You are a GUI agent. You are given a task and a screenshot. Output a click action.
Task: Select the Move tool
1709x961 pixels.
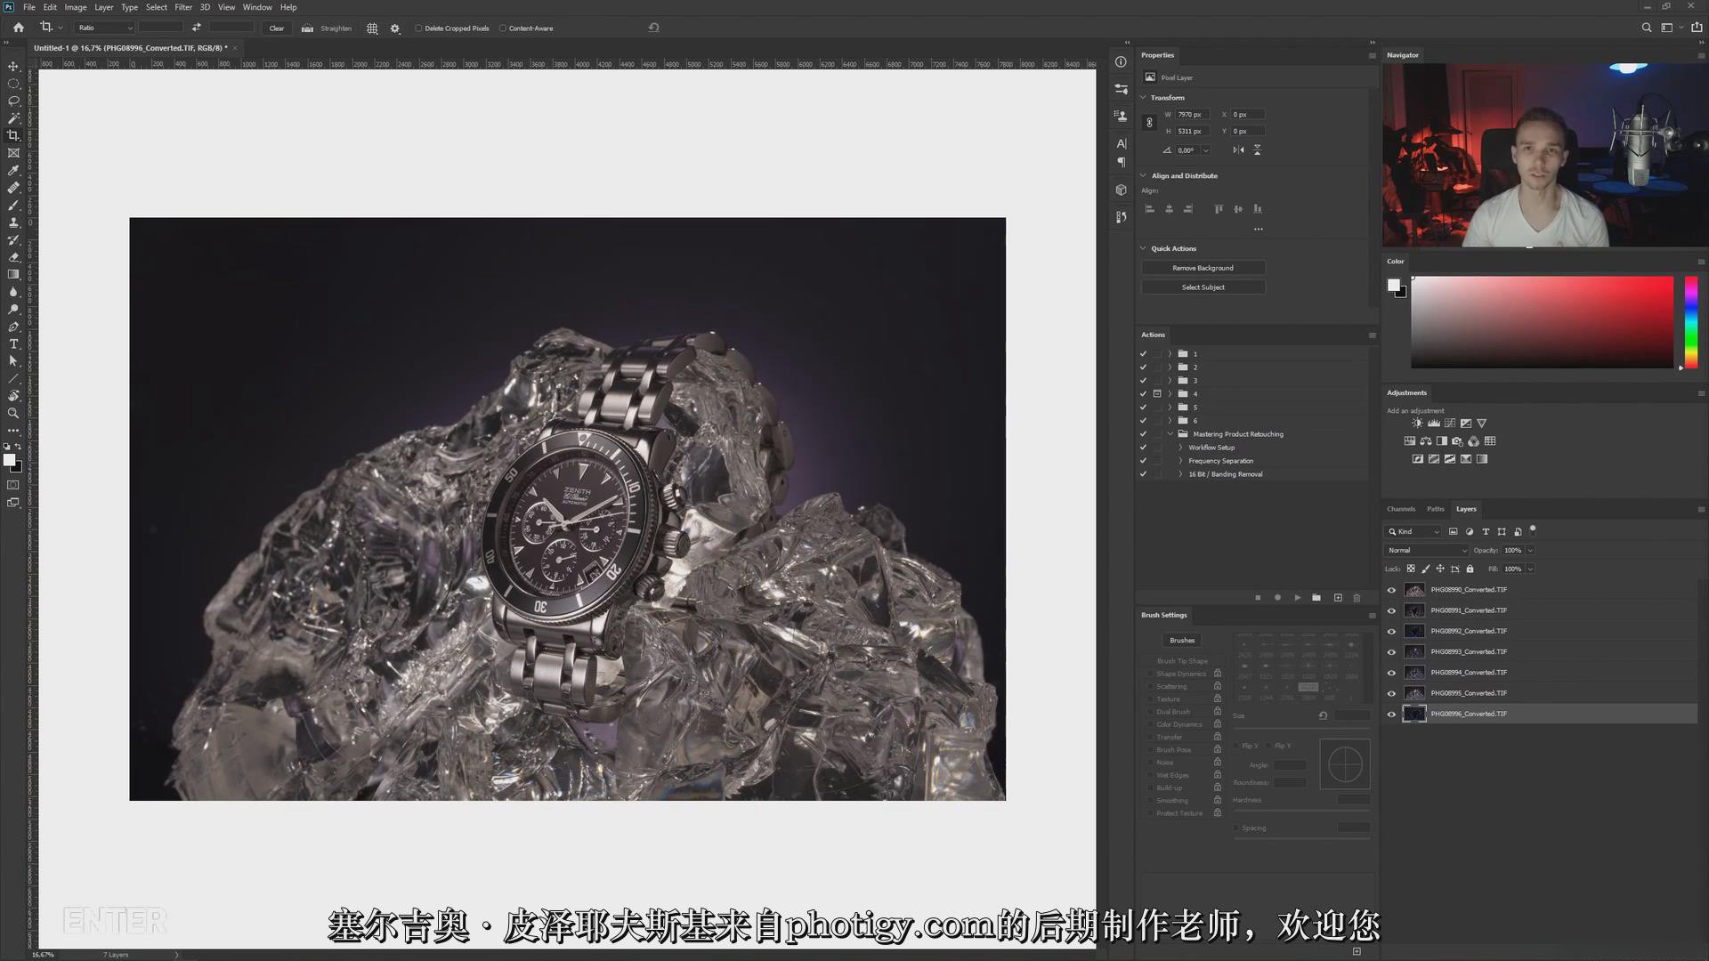[x=13, y=67]
